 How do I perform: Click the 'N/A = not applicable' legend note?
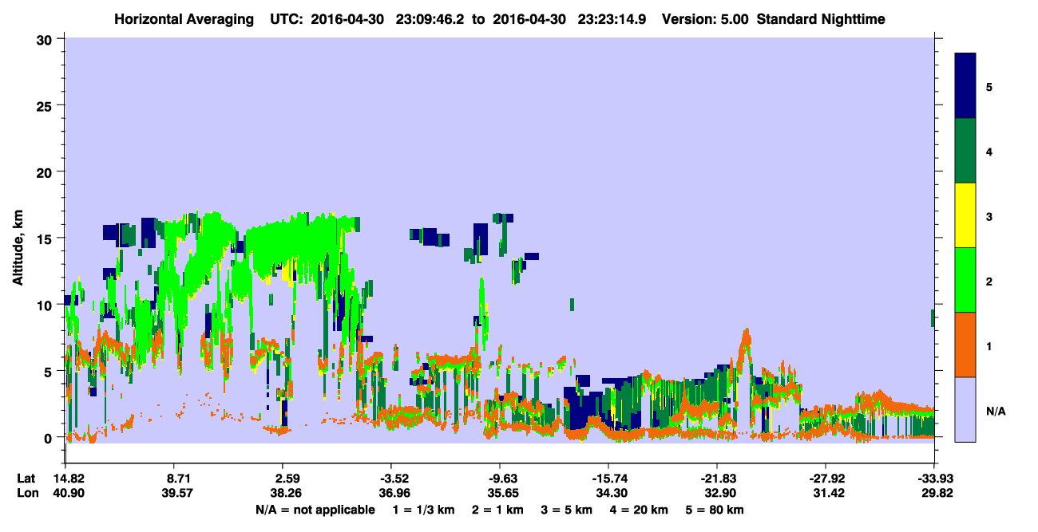tap(315, 510)
